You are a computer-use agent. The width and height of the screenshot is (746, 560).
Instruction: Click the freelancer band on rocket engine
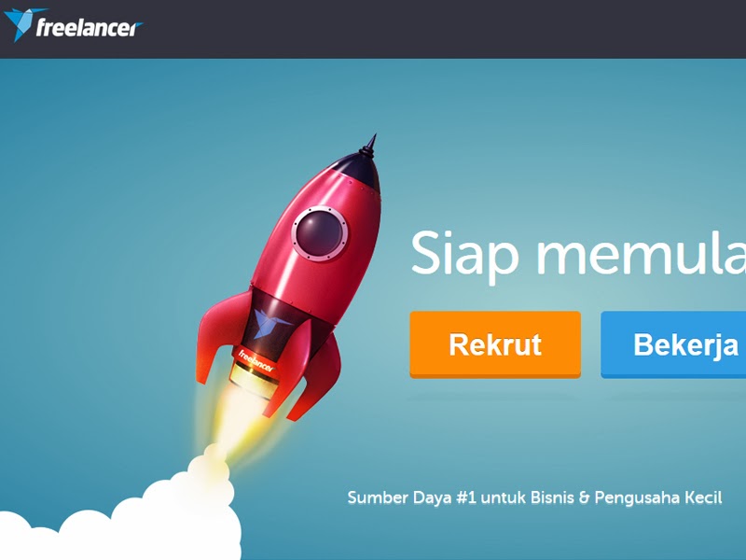[x=256, y=360]
